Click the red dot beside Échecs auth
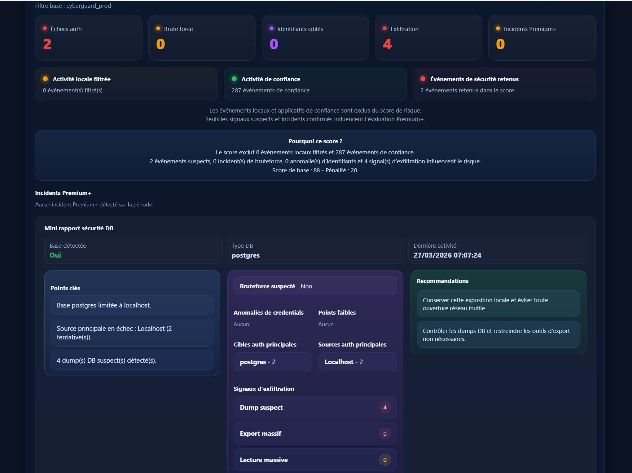 tap(45, 29)
